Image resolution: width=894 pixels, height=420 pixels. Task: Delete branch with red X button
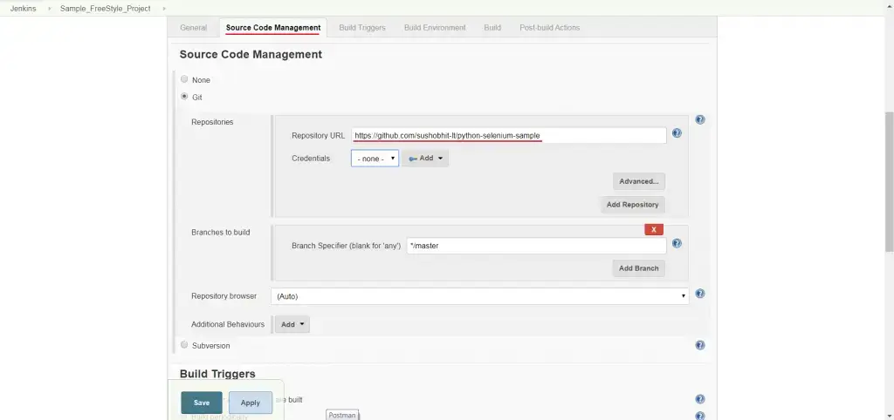(654, 229)
